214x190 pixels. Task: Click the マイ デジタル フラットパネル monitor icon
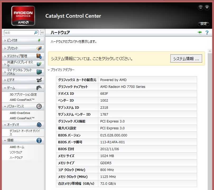point(39,72)
